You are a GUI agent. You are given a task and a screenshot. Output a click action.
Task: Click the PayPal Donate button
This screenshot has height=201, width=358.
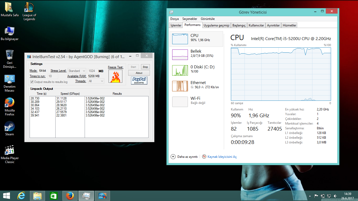(139, 80)
